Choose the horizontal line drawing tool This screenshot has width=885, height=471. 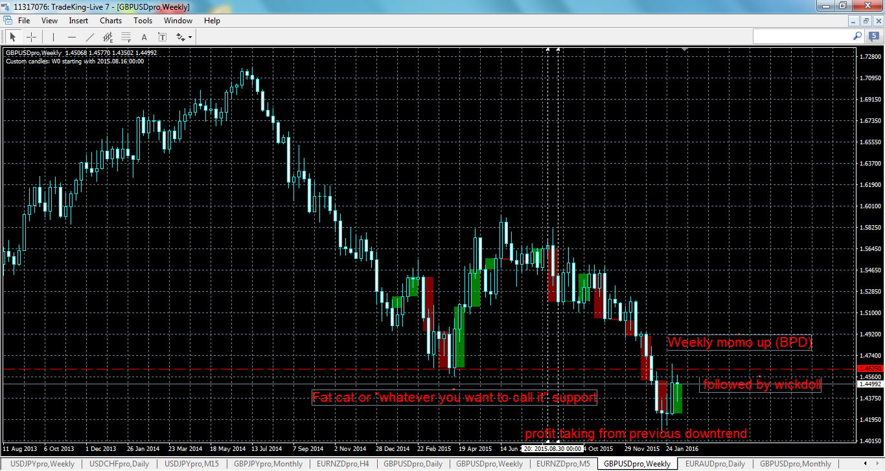72,37
